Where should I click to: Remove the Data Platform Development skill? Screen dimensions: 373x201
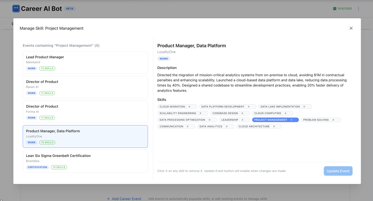pyautogui.click(x=249, y=107)
